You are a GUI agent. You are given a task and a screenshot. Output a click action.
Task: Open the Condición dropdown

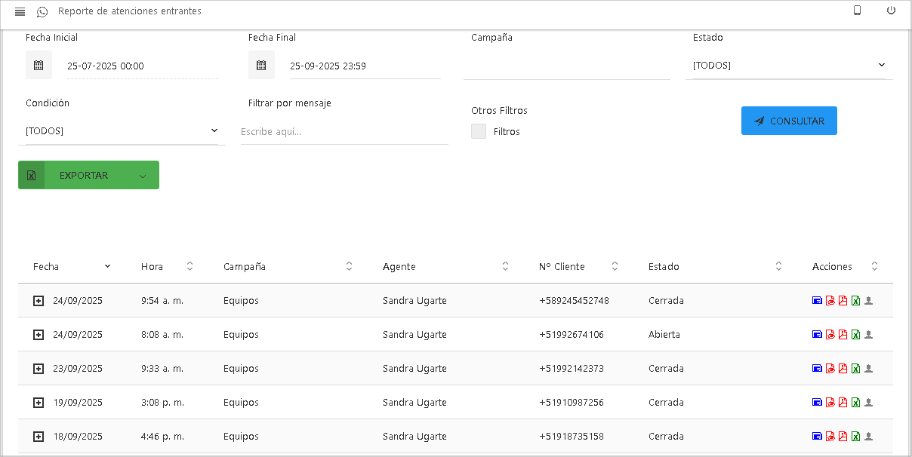pyautogui.click(x=122, y=131)
